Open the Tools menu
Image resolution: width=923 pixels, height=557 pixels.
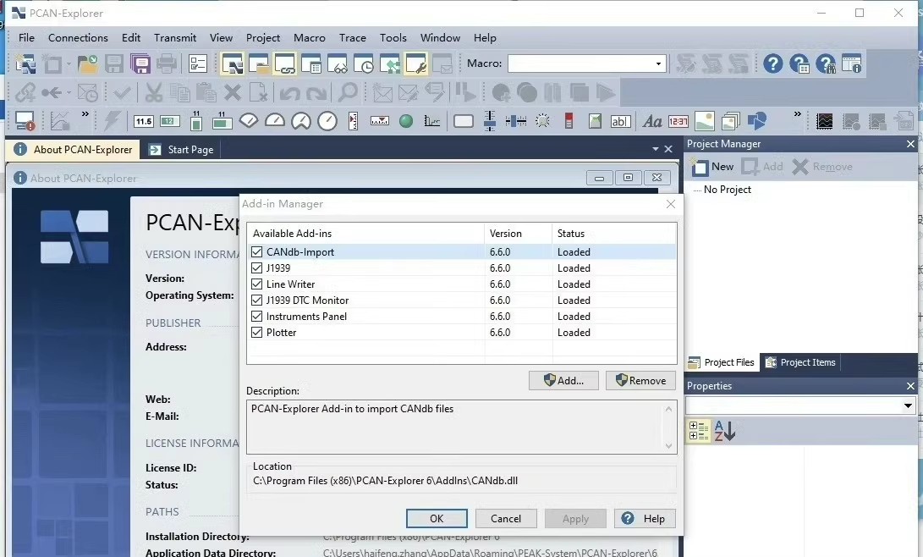click(x=393, y=38)
